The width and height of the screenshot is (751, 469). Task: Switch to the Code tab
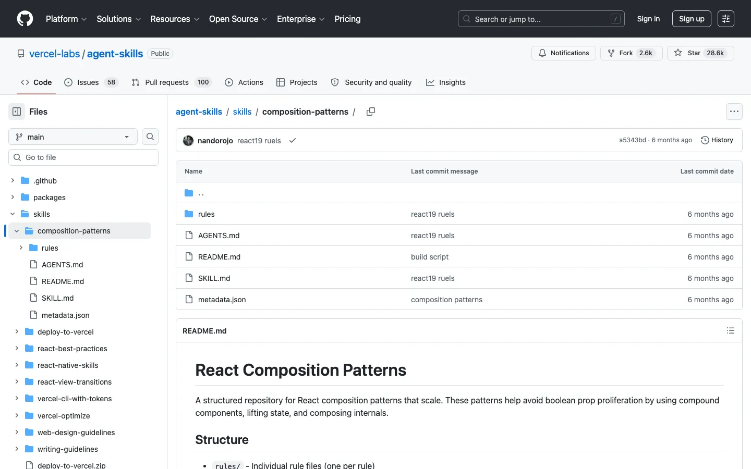point(37,82)
